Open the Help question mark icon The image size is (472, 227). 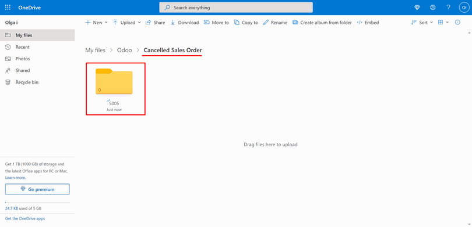coord(448,8)
